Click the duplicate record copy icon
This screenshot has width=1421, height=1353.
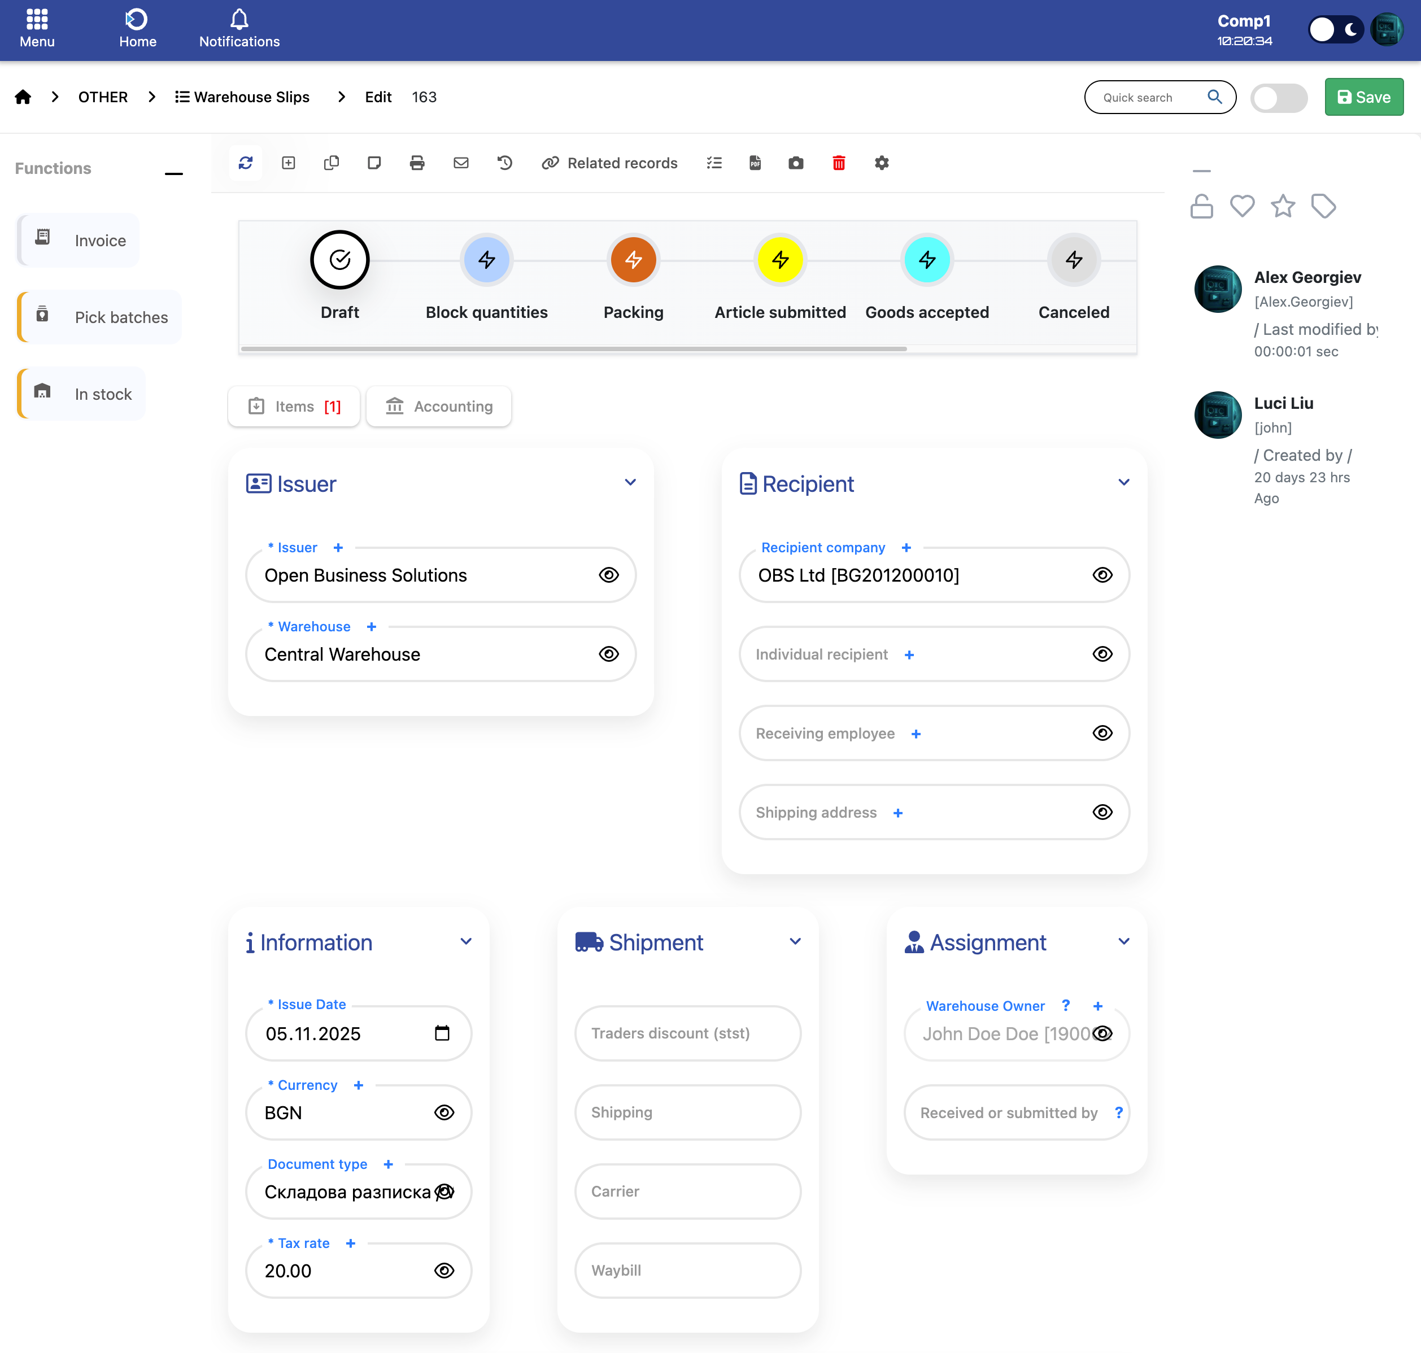click(x=331, y=163)
